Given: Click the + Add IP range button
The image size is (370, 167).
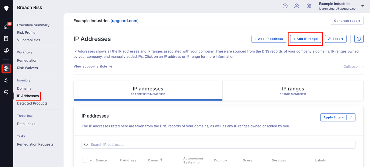Looking at the screenshot, I should point(305,39).
